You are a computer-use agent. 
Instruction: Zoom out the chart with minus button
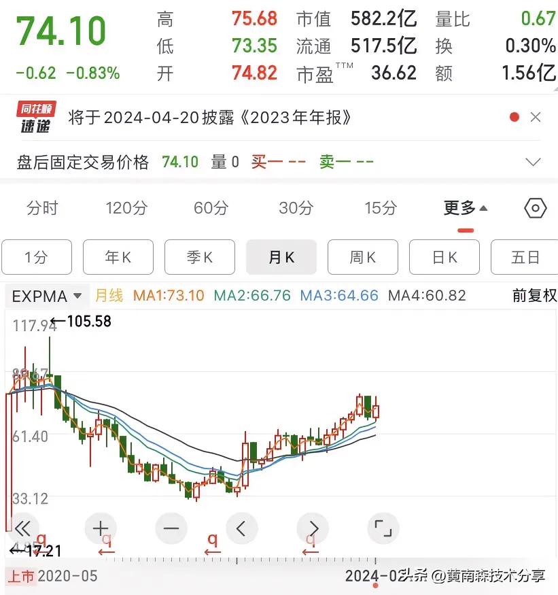coord(171,528)
